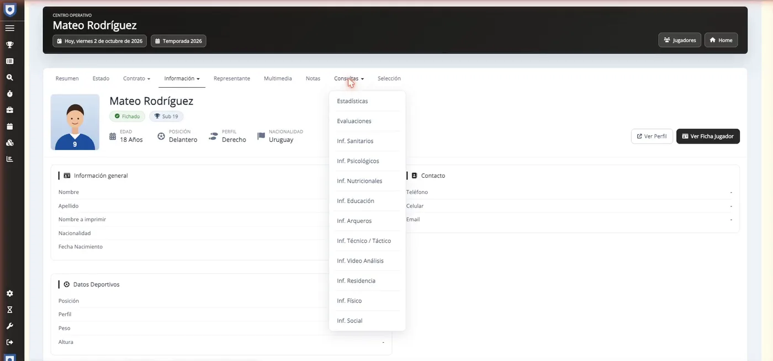The width and height of the screenshot is (773, 361).
Task: Open the list icon in the sidebar
Action: (10, 61)
